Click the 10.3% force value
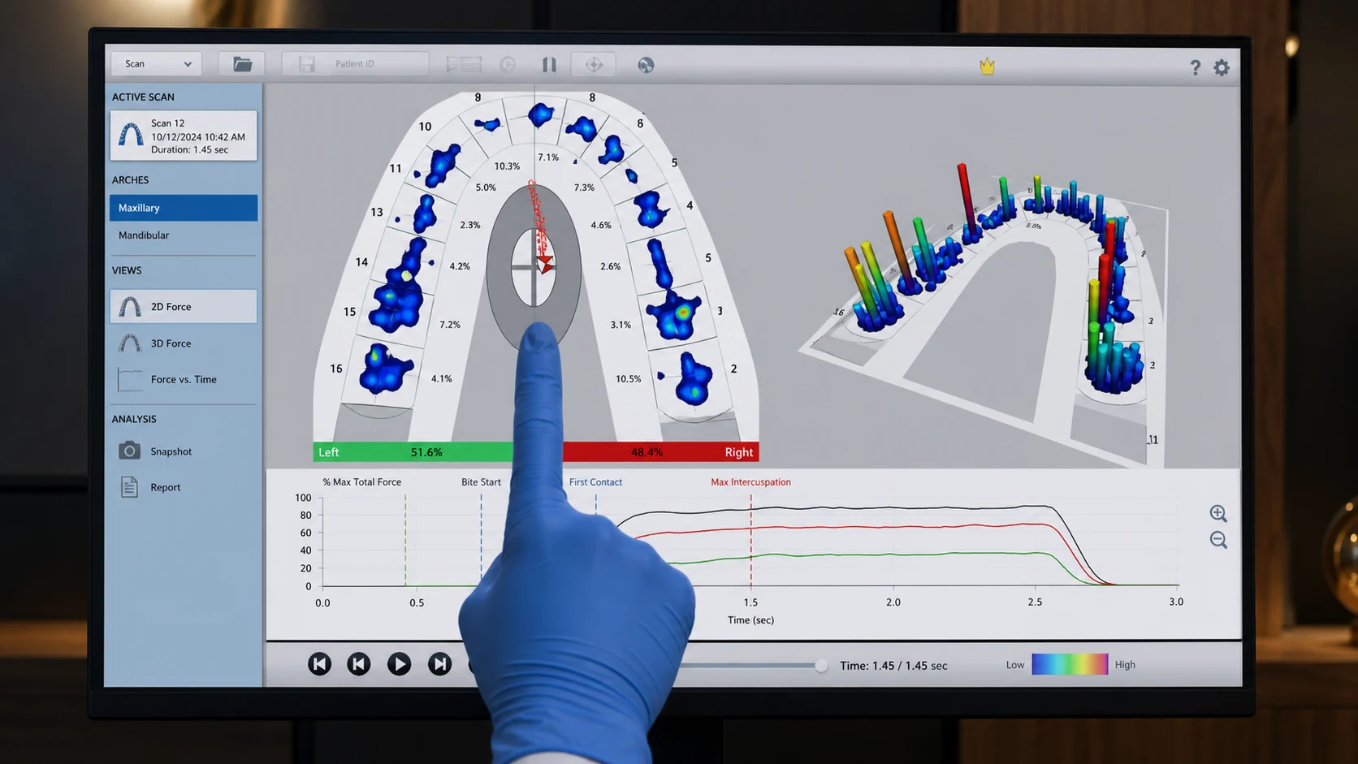 pyautogui.click(x=507, y=166)
